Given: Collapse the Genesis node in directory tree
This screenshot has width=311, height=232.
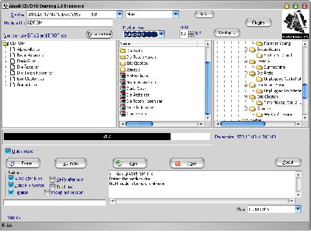Looking at the screenshot, I should (246, 109).
